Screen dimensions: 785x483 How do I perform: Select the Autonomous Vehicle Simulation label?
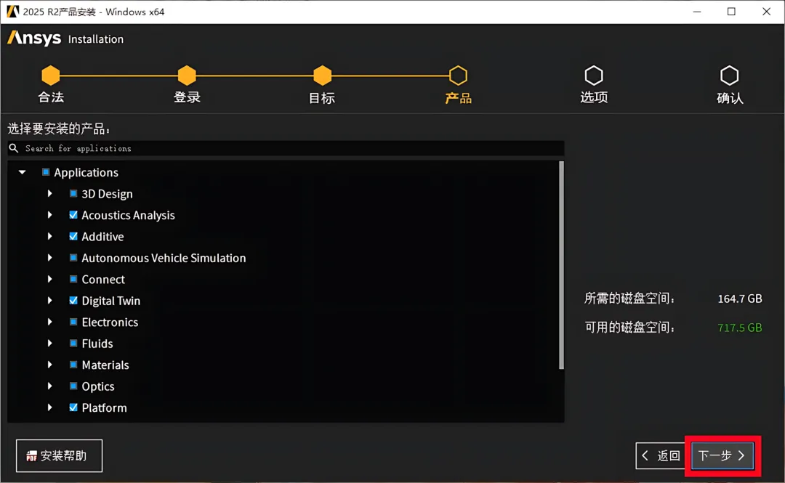[x=164, y=258]
